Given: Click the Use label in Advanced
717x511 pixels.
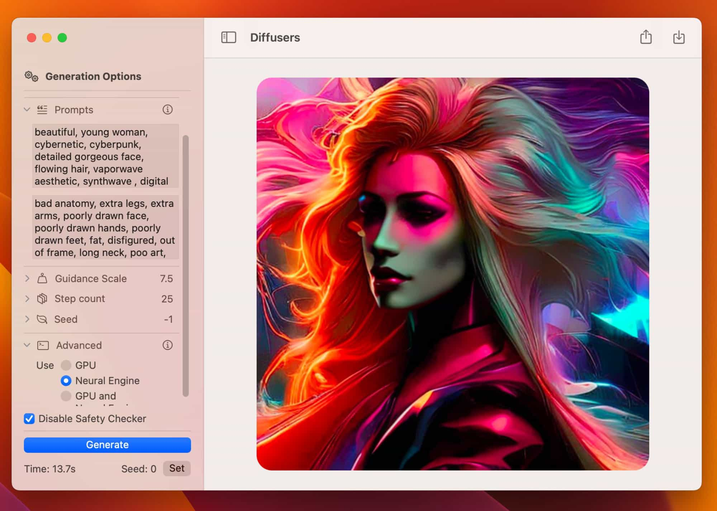Looking at the screenshot, I should click(45, 365).
